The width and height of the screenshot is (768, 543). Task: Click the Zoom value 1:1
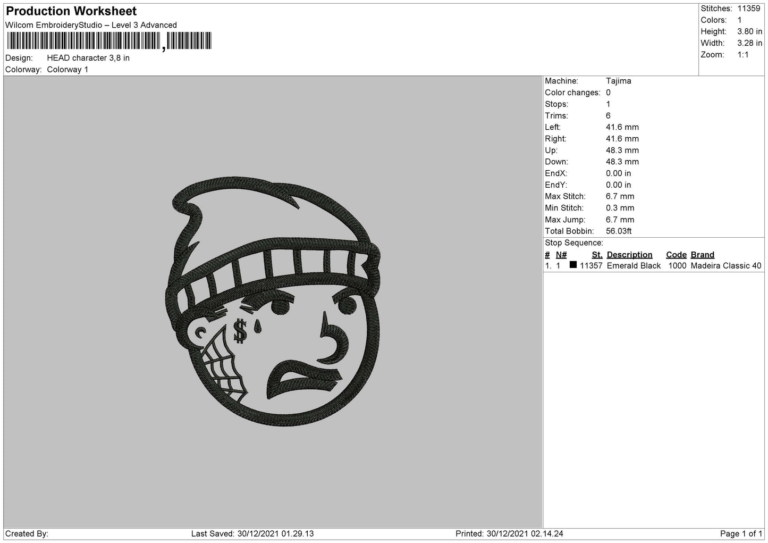743,55
